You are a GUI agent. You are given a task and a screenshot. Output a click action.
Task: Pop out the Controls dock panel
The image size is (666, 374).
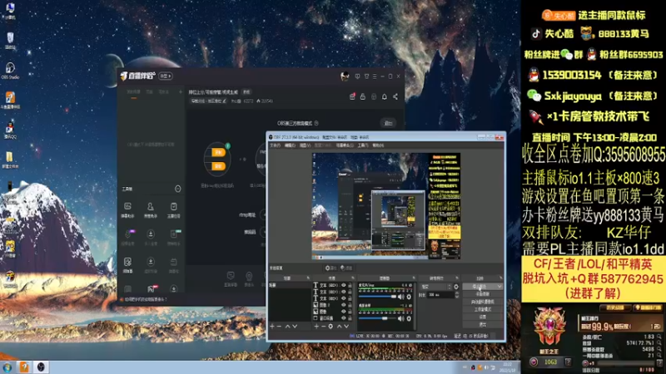tap(501, 278)
